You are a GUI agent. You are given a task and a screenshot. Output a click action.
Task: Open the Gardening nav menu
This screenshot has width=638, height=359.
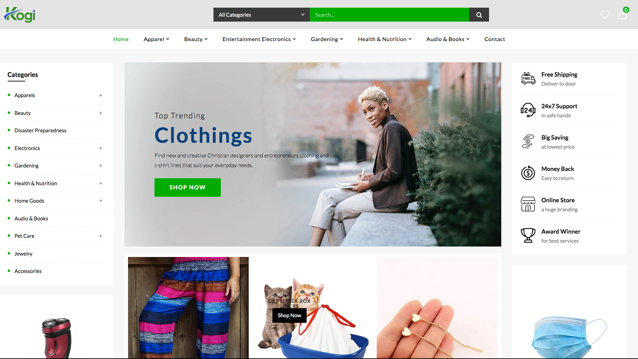pos(327,39)
